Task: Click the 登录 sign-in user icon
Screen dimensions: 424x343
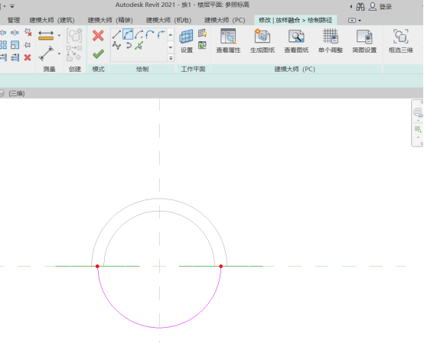Action: coord(373,6)
